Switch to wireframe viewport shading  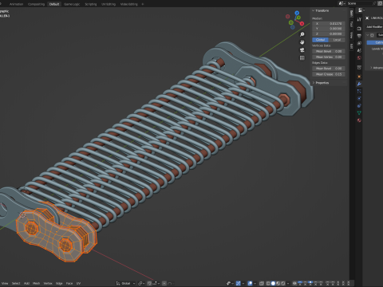pyautogui.click(x=268, y=283)
